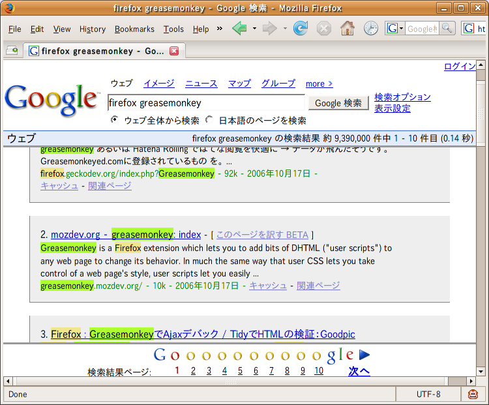This screenshot has height=405, width=489.
Task: Open a new tab with tab-bar icon
Action: pyautogui.click(x=12, y=50)
